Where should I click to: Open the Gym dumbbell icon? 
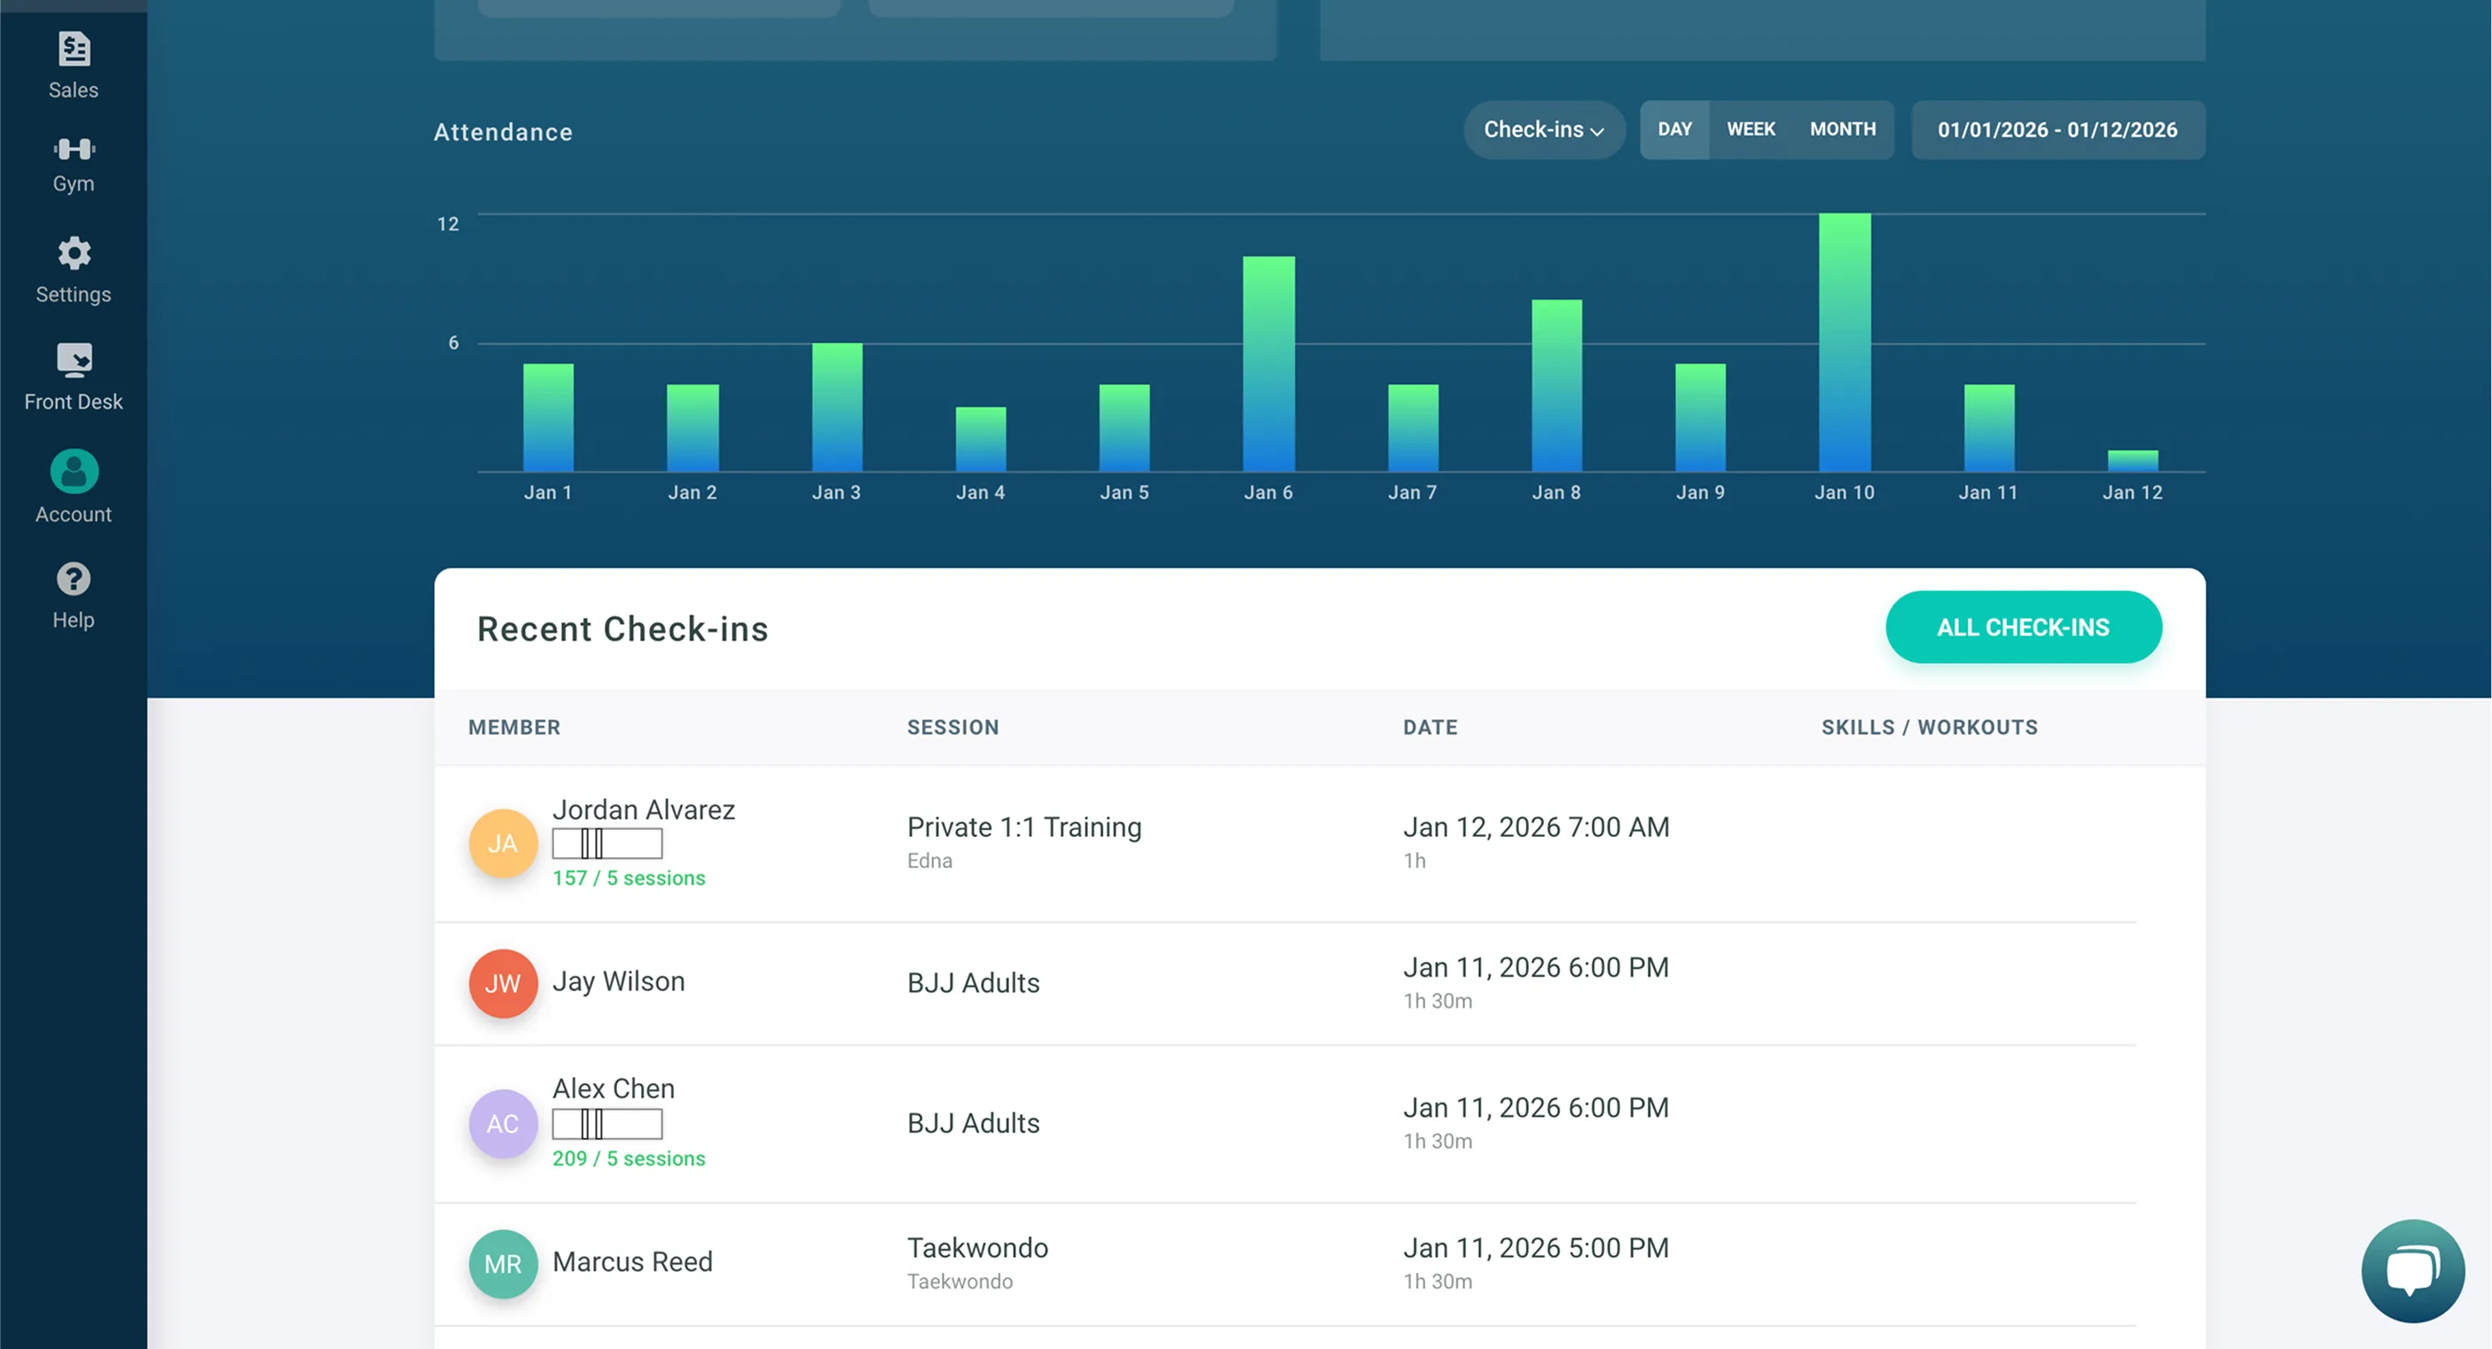pos(74,149)
